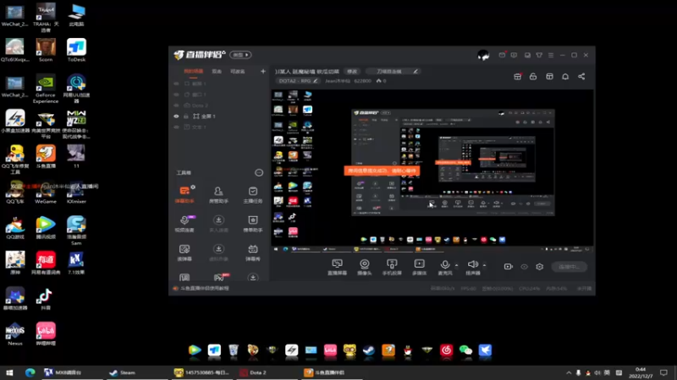This screenshot has height=380, width=677.
Task: Expand speaker options arrow
Action: [484, 265]
